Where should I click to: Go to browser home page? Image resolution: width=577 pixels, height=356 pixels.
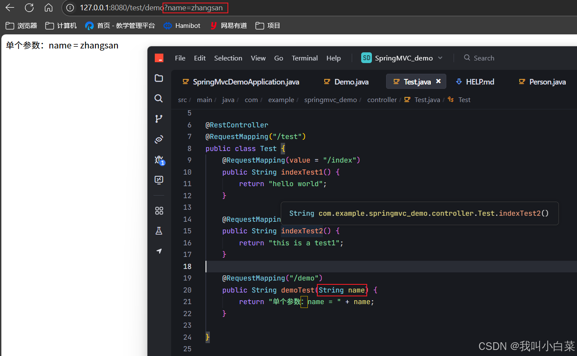49,8
